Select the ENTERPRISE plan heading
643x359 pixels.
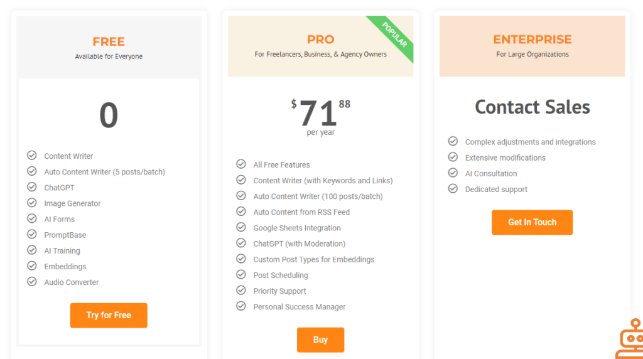[x=532, y=40]
